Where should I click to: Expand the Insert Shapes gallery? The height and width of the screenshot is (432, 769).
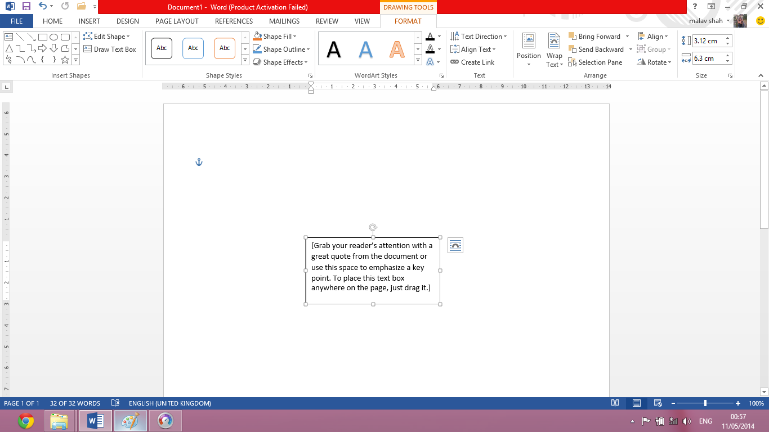click(75, 58)
